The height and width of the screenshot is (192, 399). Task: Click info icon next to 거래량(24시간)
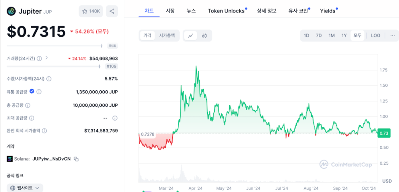pyautogui.click(x=39, y=58)
